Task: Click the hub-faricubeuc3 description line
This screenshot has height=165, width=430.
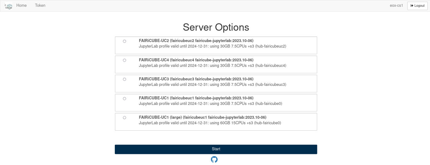Action: [212, 84]
